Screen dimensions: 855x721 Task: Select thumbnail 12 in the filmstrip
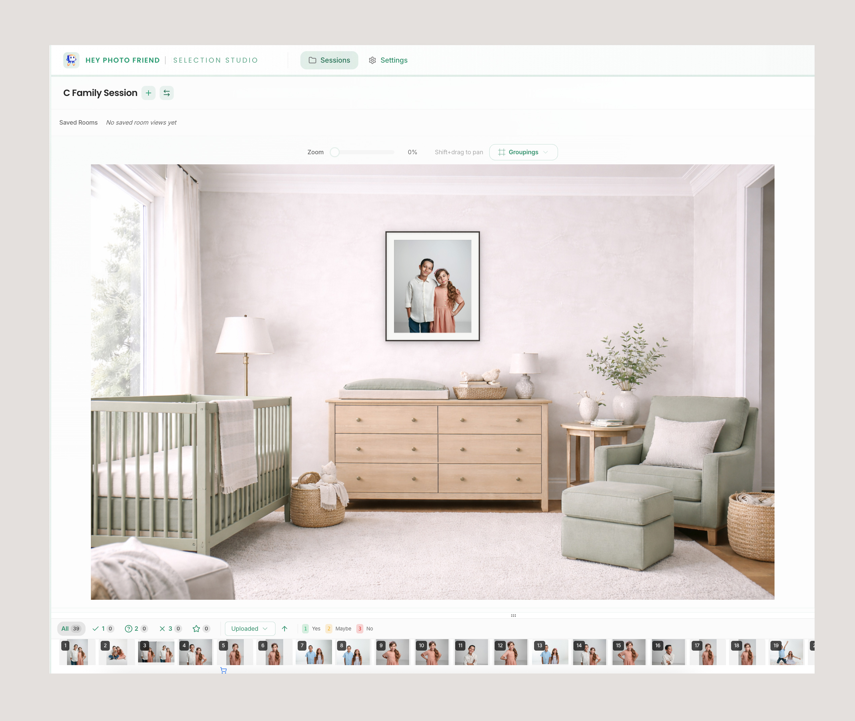click(511, 652)
